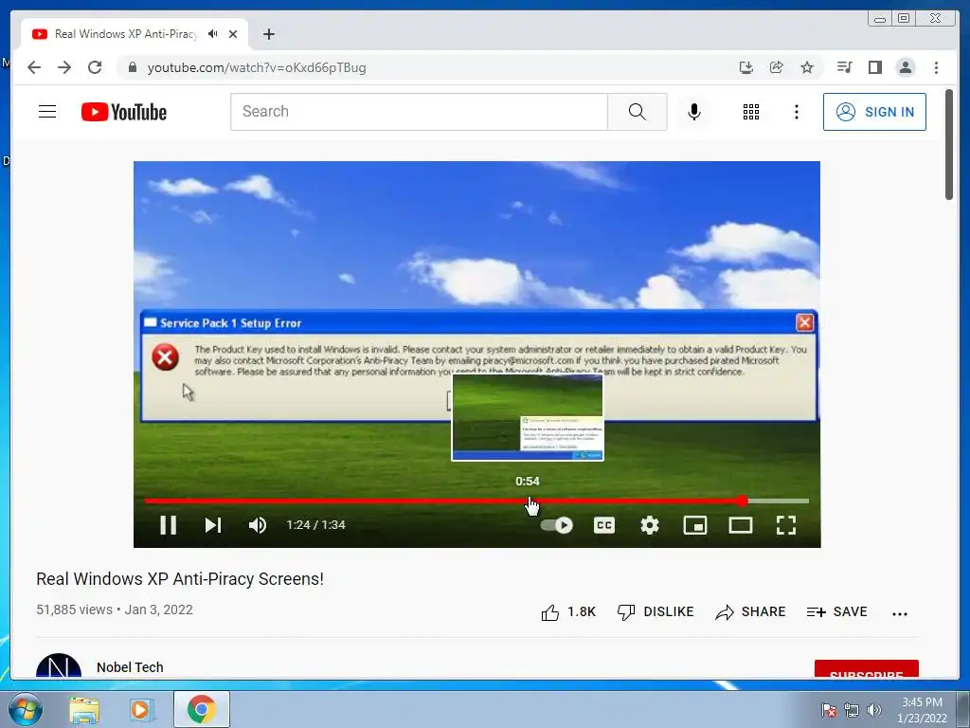Click the video preview thumbnail at 0:54
The width and height of the screenshot is (970, 728).
(528, 417)
